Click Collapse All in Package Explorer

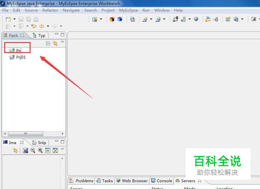(x=48, y=44)
